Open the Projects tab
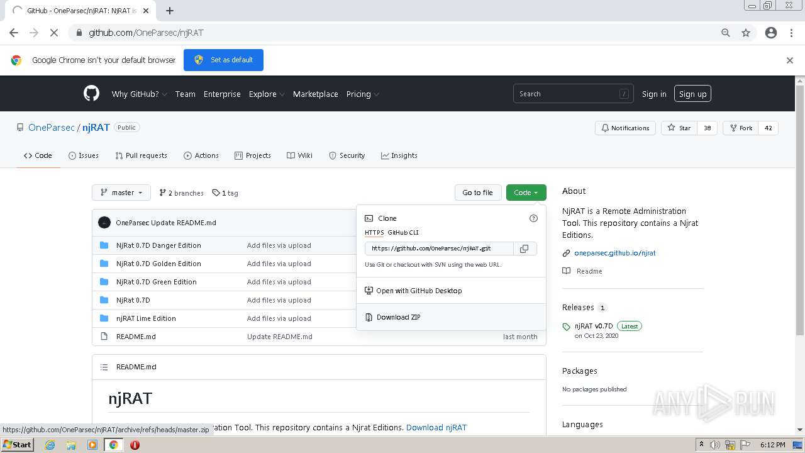The image size is (805, 453). (253, 155)
